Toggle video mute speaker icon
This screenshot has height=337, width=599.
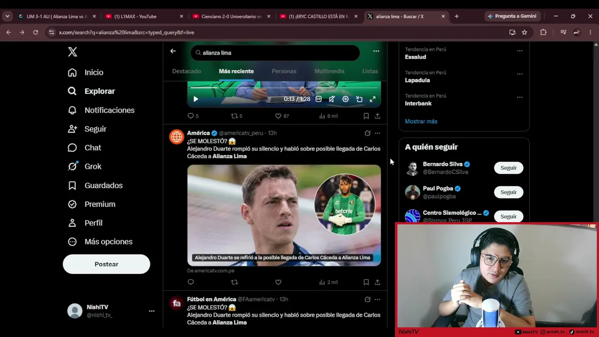[x=332, y=99]
